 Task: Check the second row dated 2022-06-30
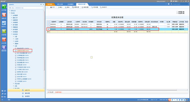tap(48, 27)
